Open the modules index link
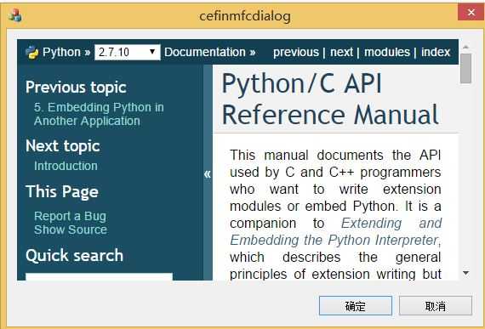This screenshot has width=485, height=329. click(x=387, y=52)
